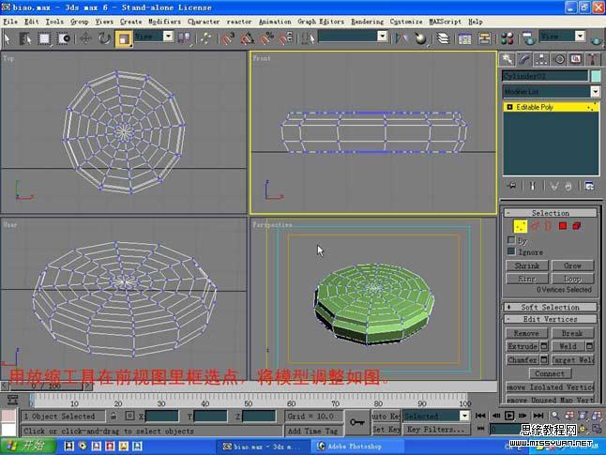This screenshot has height=455, width=606.
Task: Select the Element sub-object level icon
Action: click(577, 226)
